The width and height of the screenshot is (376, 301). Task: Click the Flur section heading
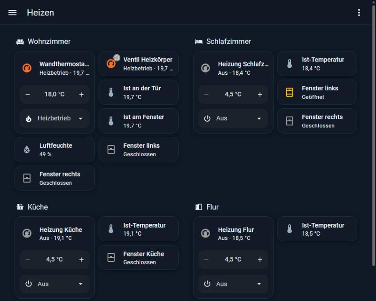tap(212, 207)
